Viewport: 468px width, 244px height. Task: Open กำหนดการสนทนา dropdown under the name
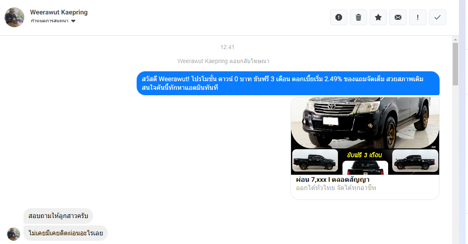click(x=53, y=21)
